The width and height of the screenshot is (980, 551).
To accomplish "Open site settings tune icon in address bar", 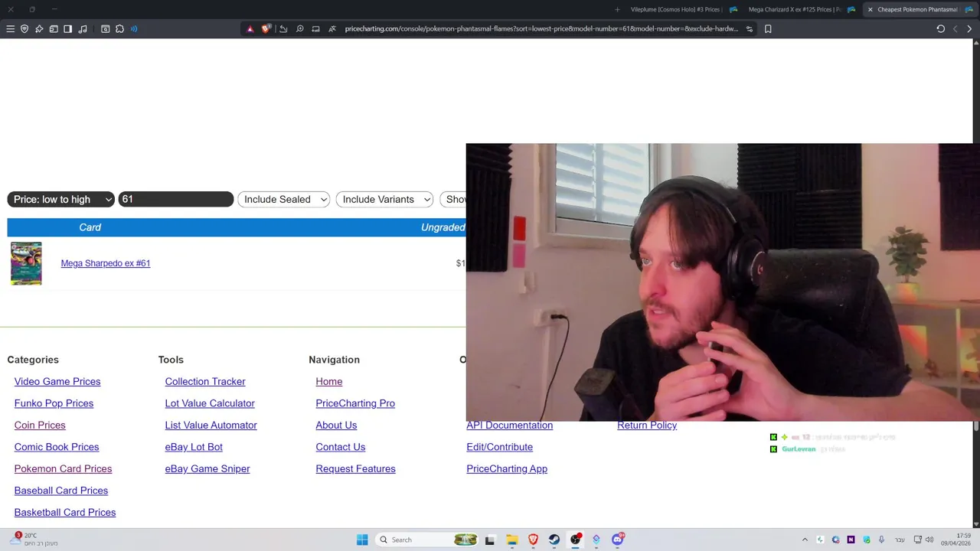I will coord(750,29).
